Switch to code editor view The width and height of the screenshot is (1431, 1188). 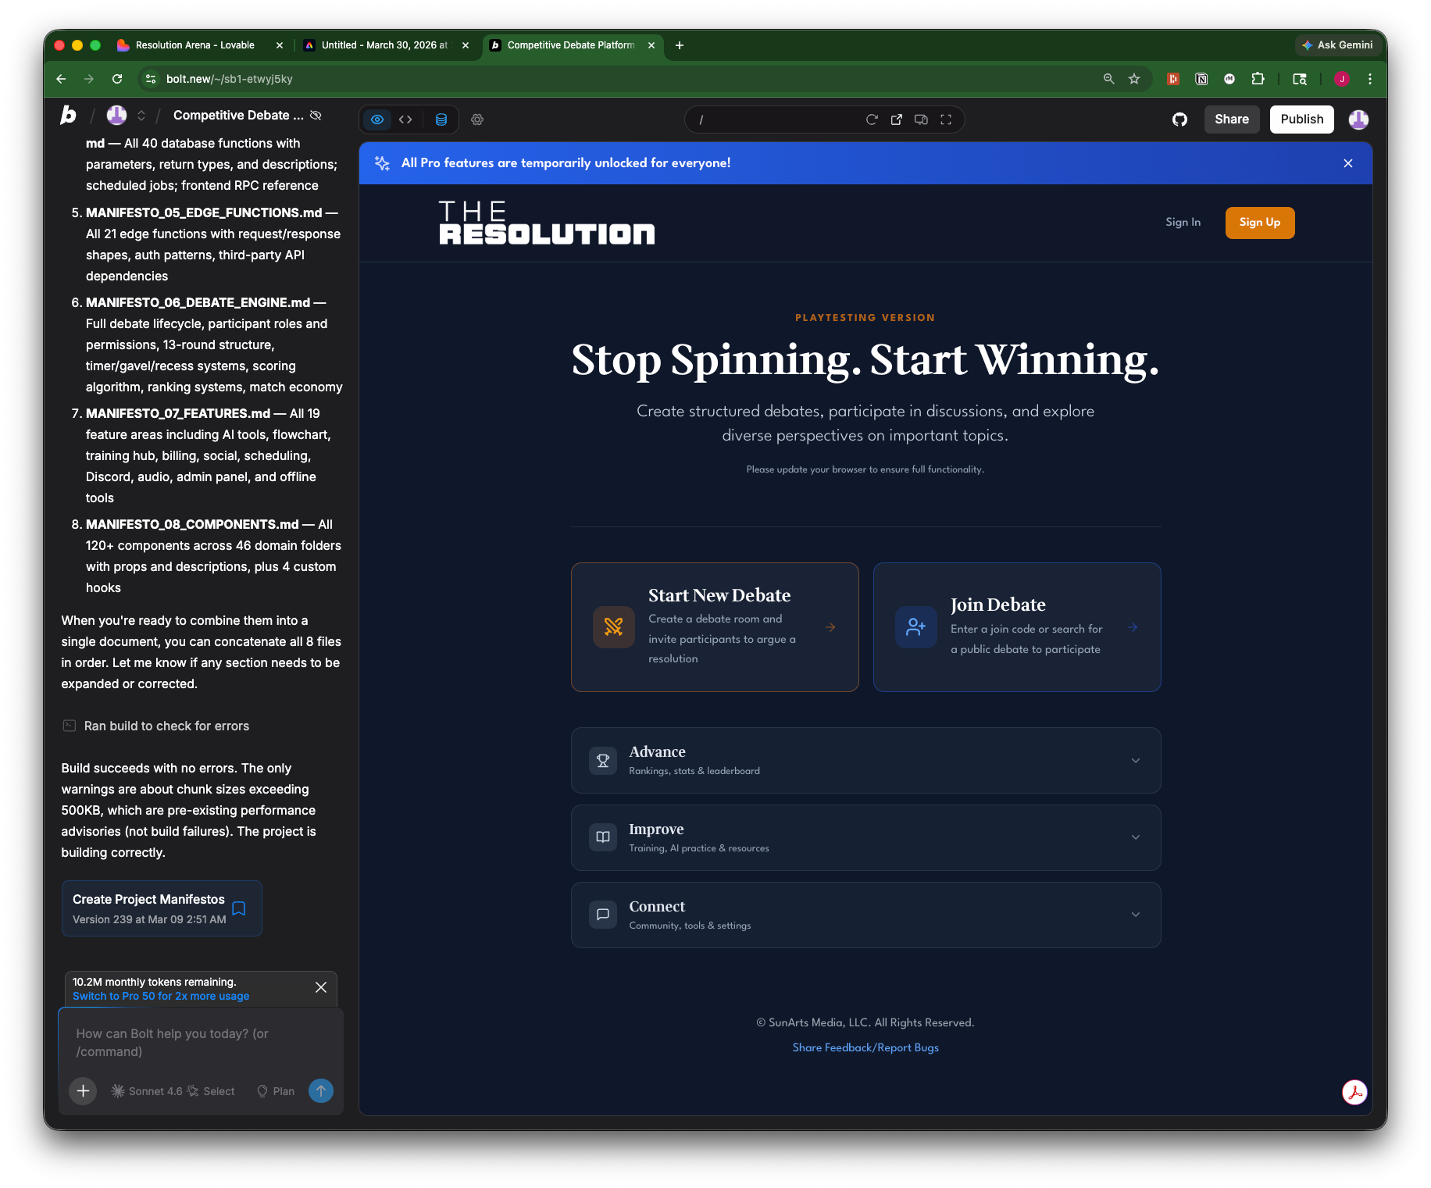[x=405, y=120]
